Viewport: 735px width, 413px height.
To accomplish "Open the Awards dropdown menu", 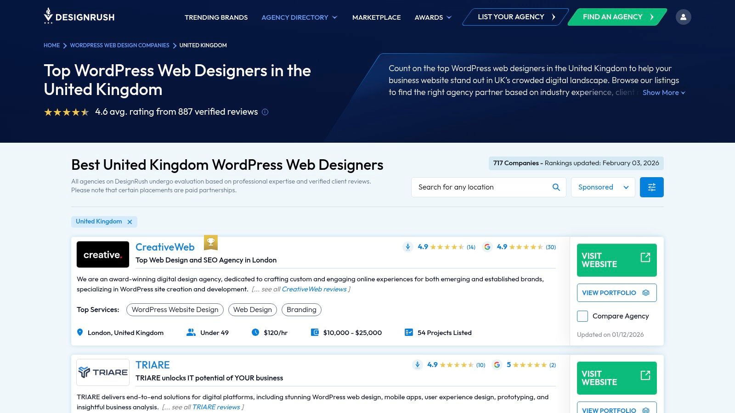I will point(432,17).
